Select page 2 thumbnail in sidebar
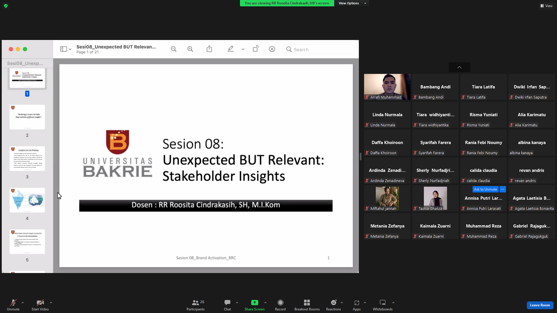Image resolution: width=557 pixels, height=313 pixels. pyautogui.click(x=27, y=117)
